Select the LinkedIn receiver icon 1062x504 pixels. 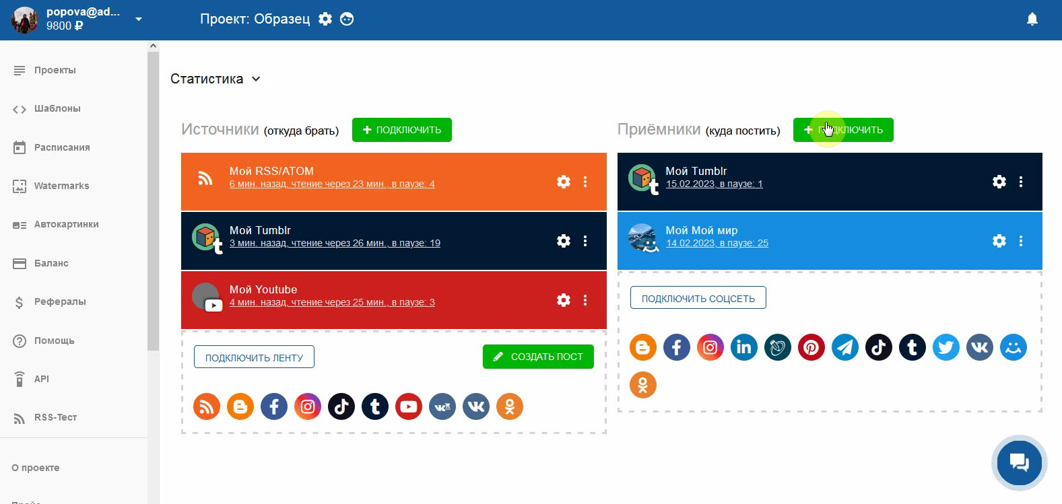point(743,347)
